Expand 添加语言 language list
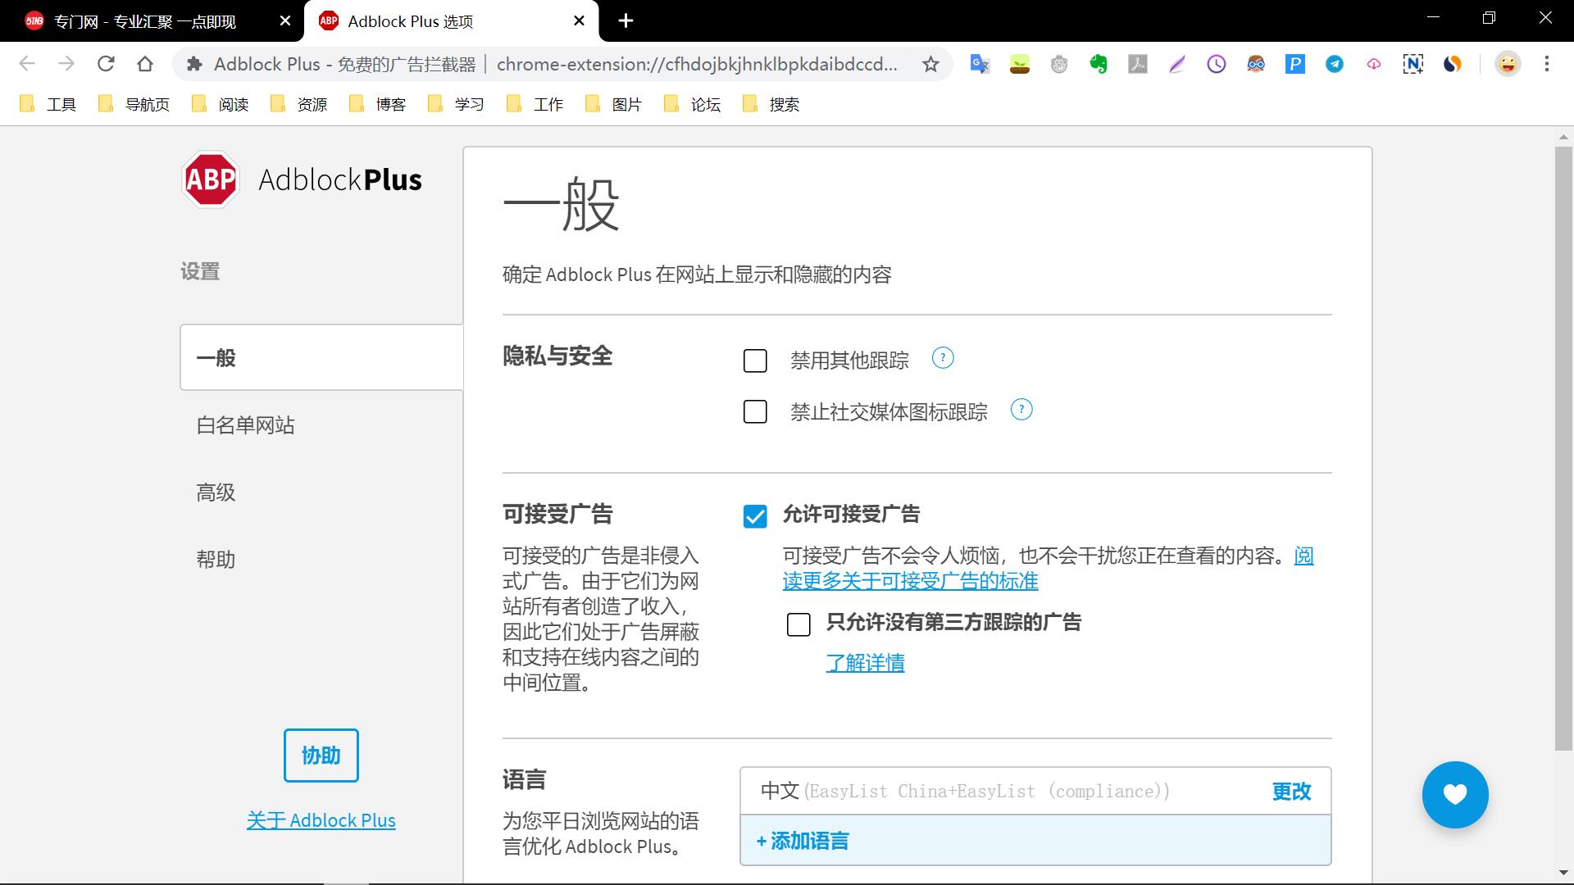This screenshot has width=1574, height=885. click(x=803, y=841)
